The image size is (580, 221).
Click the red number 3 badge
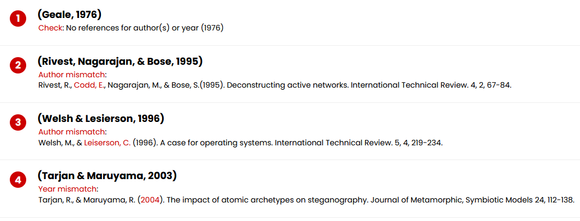[x=18, y=122]
